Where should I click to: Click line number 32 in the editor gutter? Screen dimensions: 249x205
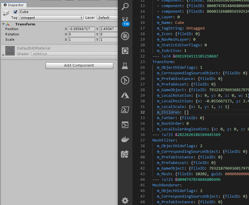[142, 112]
